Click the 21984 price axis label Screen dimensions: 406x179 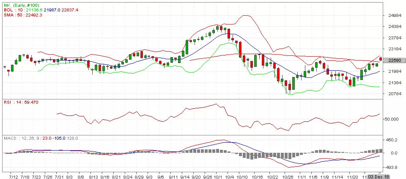pos(395,72)
